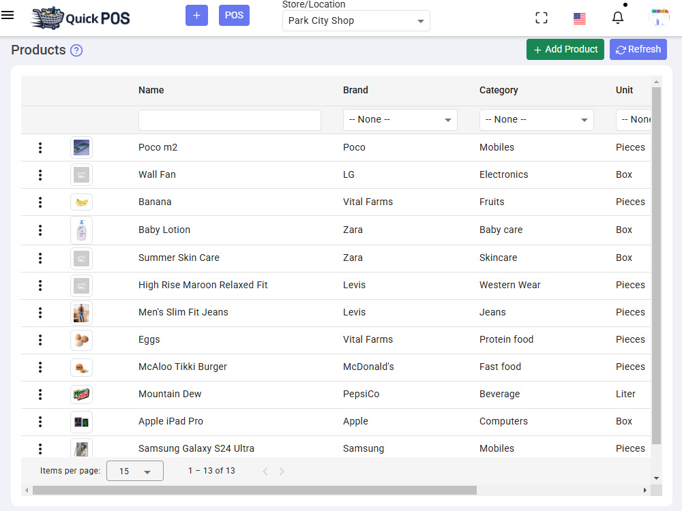682x511 pixels.
Task: Sort by the Name column header
Action: click(151, 90)
